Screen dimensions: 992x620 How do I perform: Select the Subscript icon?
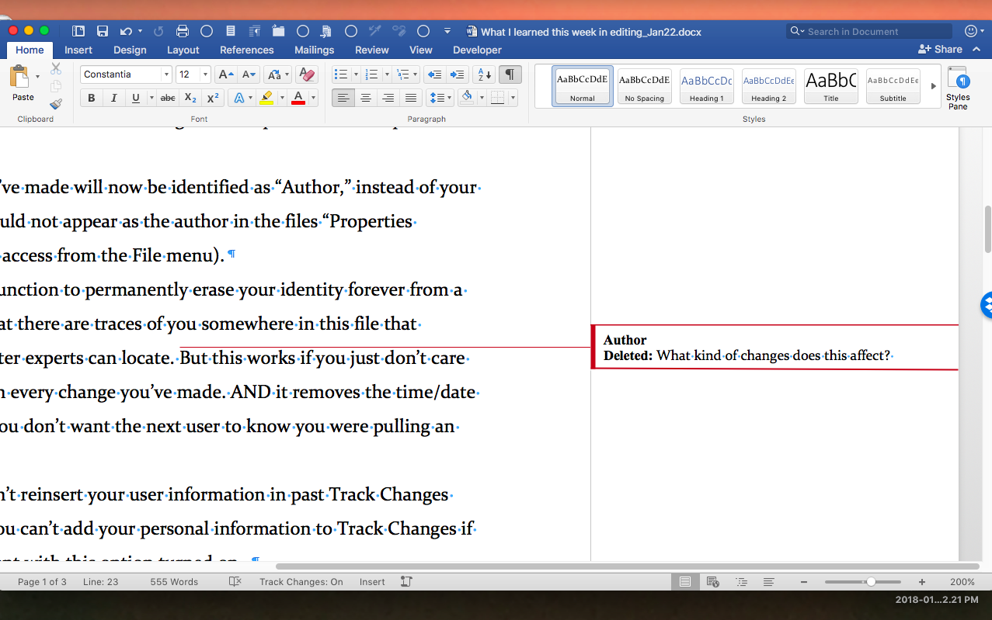pyautogui.click(x=190, y=98)
